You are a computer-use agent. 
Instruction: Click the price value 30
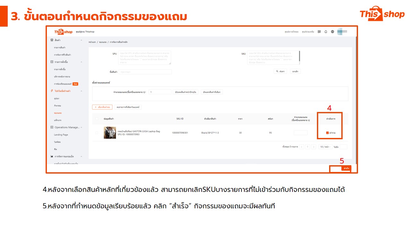240,133
